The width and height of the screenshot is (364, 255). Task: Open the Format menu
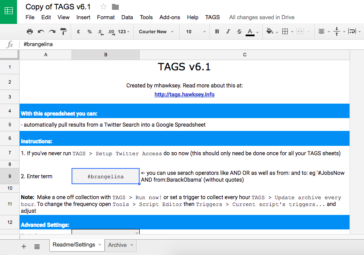tap(106, 17)
